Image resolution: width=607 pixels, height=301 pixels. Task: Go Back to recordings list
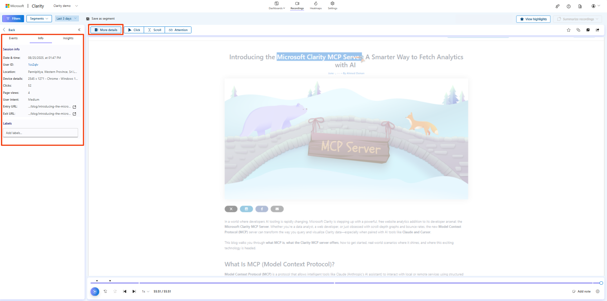9,30
